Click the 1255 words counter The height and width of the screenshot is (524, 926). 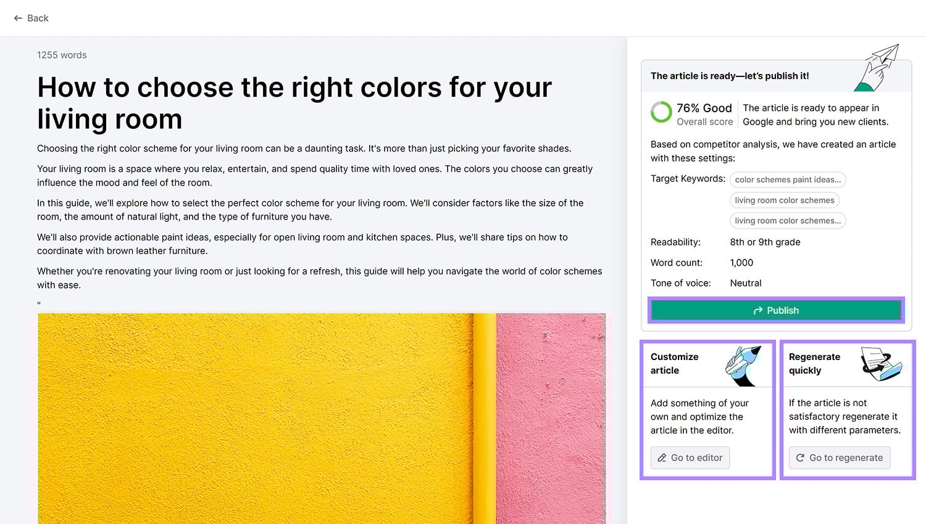[x=62, y=55]
